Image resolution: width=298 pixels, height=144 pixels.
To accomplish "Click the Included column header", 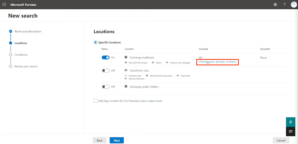I will [x=203, y=49].
